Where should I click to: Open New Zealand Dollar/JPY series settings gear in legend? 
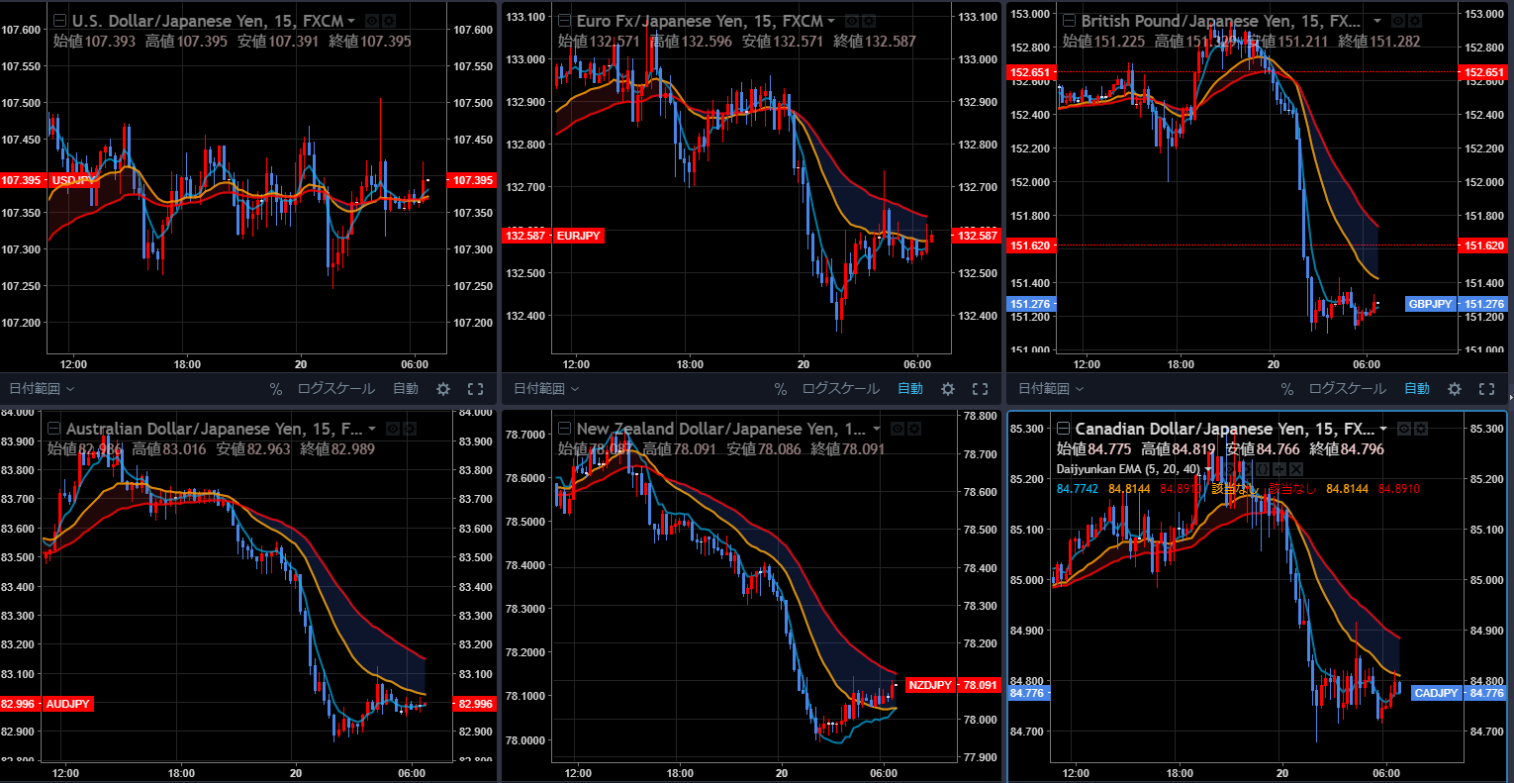(912, 429)
